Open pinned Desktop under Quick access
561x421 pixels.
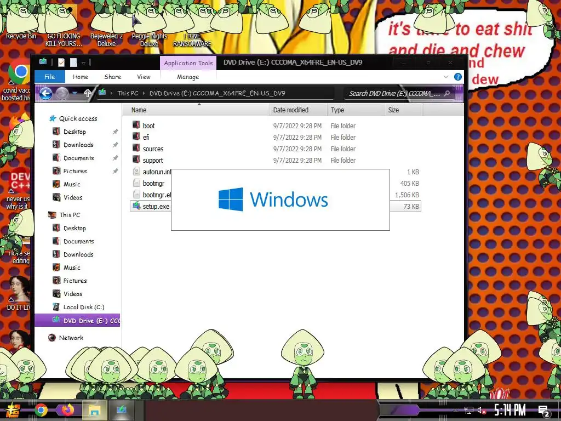(75, 132)
